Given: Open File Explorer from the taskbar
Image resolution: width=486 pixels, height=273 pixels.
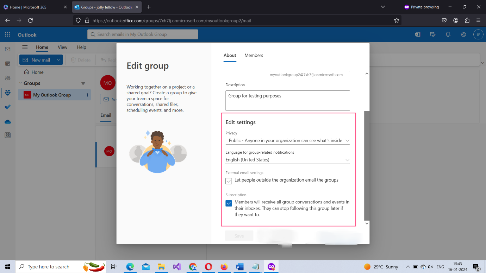Looking at the screenshot, I should pyautogui.click(x=161, y=267).
